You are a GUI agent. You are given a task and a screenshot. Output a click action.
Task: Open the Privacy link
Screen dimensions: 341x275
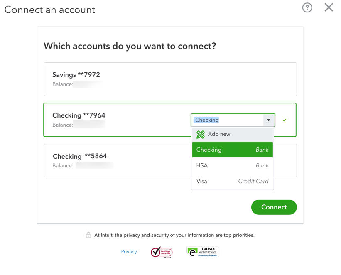click(129, 251)
